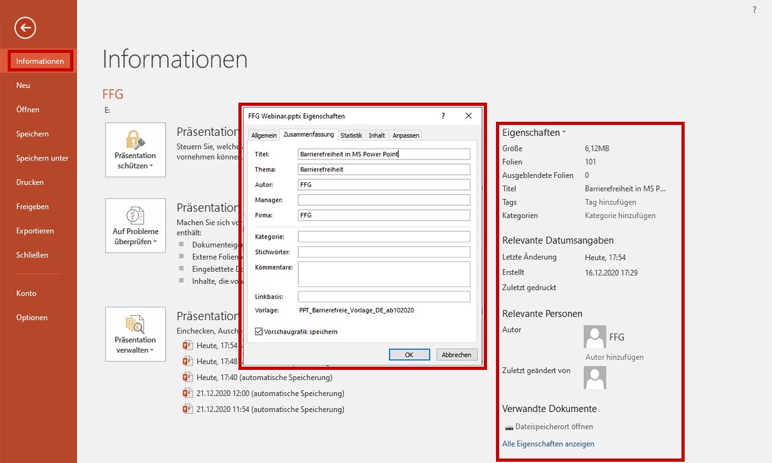Switch to the Statistik tab

pyautogui.click(x=351, y=135)
